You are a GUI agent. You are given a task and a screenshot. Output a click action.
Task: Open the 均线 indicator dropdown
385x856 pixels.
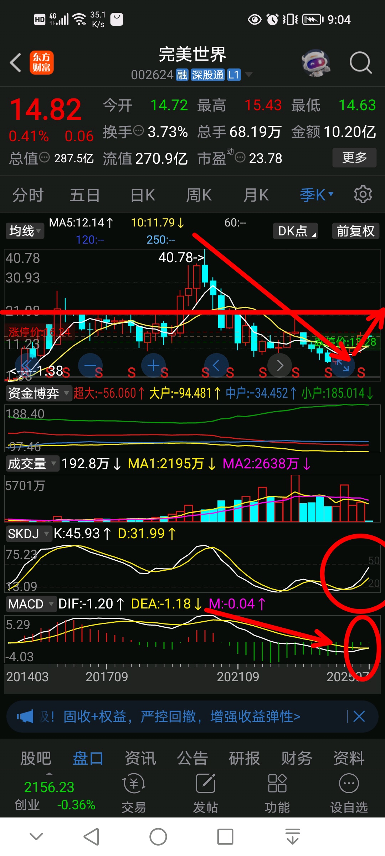pyautogui.click(x=24, y=231)
